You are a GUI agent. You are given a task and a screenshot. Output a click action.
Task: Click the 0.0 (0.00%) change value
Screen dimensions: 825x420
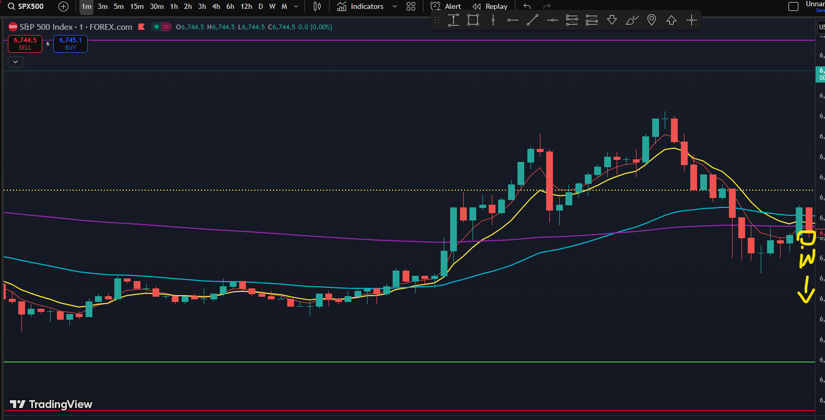point(315,27)
